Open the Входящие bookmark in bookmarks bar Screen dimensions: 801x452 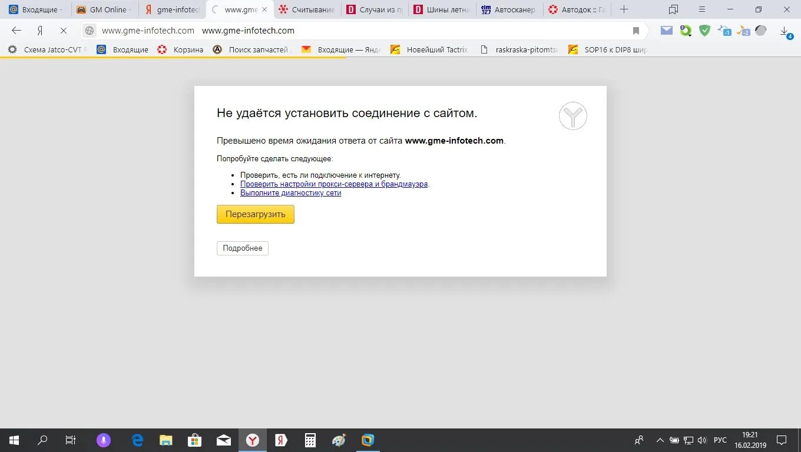point(123,49)
